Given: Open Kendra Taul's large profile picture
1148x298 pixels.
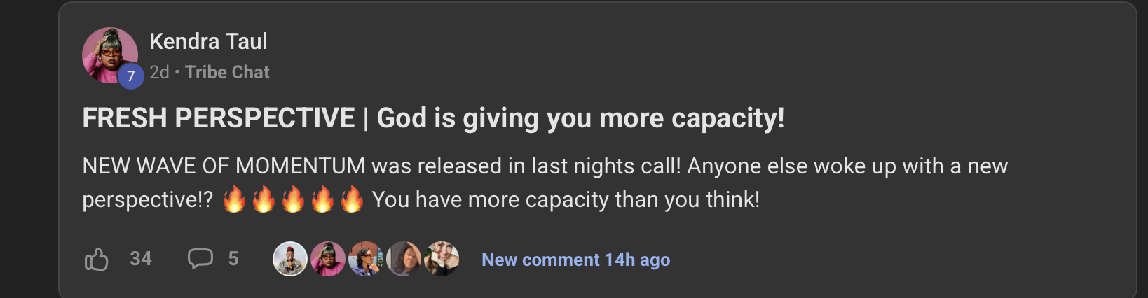Looking at the screenshot, I should pos(109,55).
